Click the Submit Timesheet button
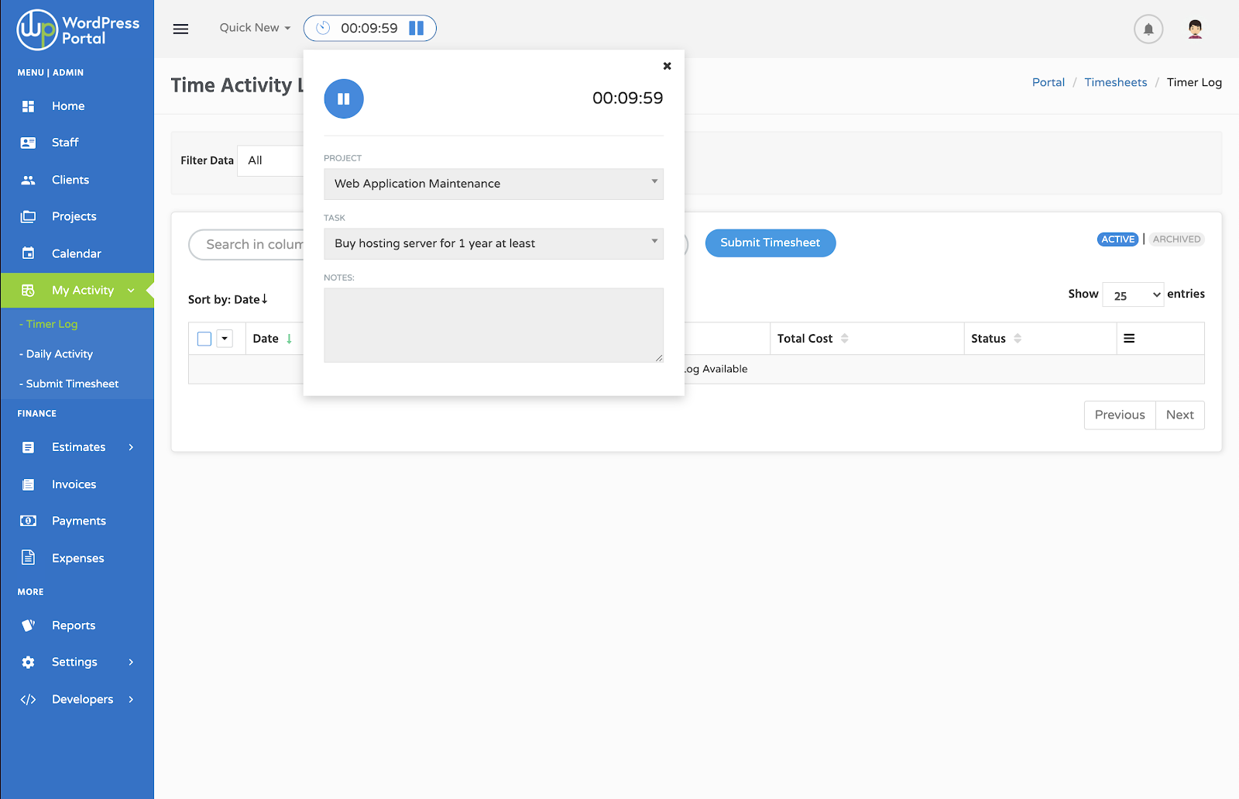The image size is (1239, 799). click(770, 243)
